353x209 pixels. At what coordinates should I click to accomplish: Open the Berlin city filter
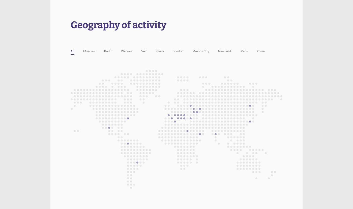pyautogui.click(x=108, y=51)
